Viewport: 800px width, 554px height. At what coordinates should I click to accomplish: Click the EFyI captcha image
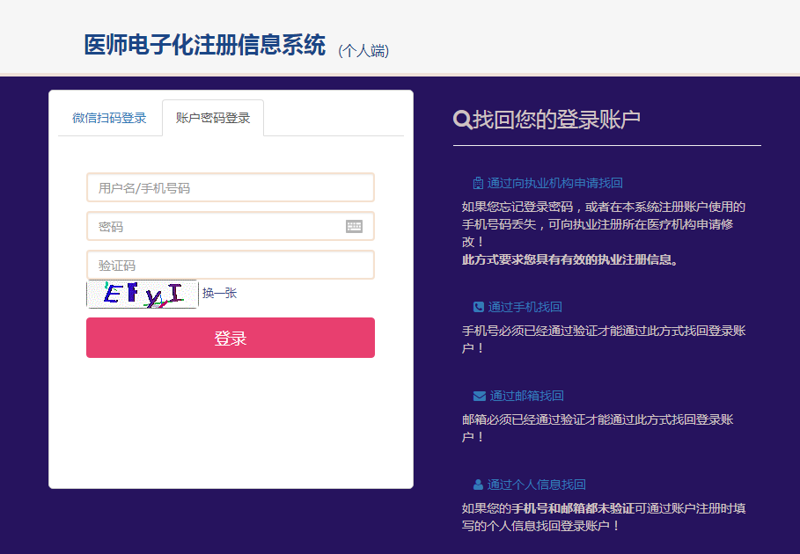pyautogui.click(x=142, y=294)
